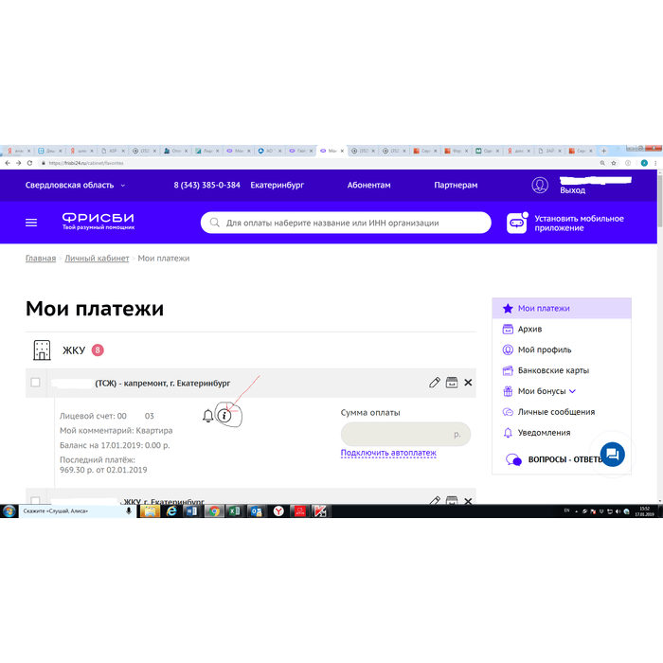Open Банковские карты in the sidebar menu
The width and height of the screenshot is (663, 663).
click(553, 370)
